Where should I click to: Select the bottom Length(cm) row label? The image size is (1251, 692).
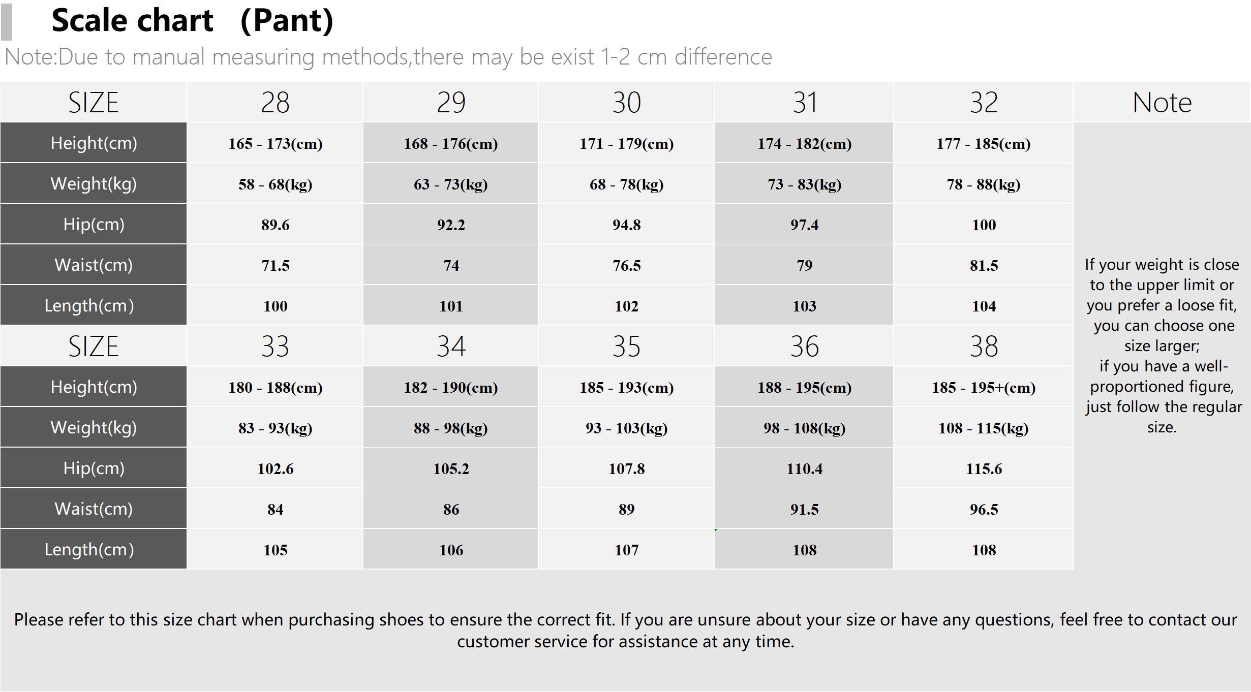[x=94, y=549]
